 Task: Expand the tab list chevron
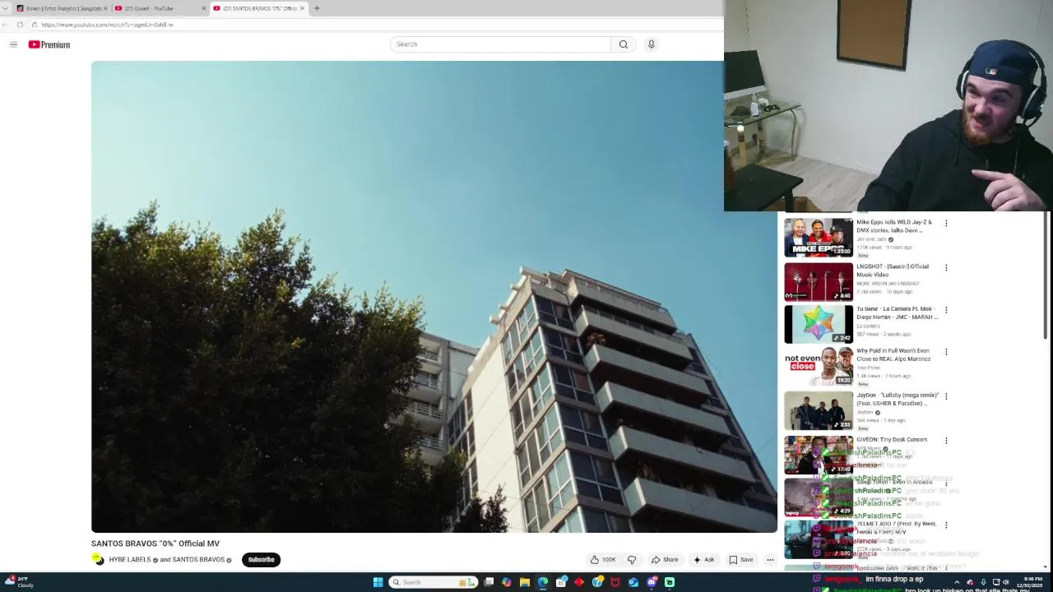[7, 8]
